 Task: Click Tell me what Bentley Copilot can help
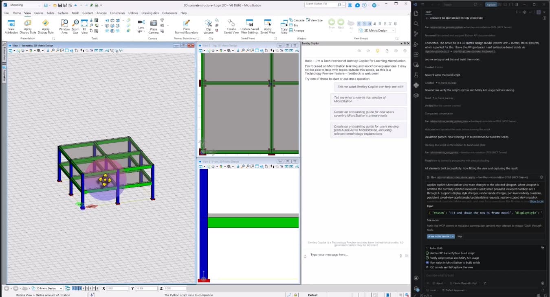[x=370, y=87]
